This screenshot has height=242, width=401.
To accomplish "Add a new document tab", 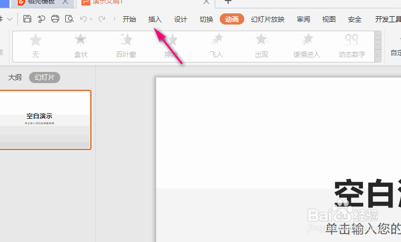I will [228, 2].
